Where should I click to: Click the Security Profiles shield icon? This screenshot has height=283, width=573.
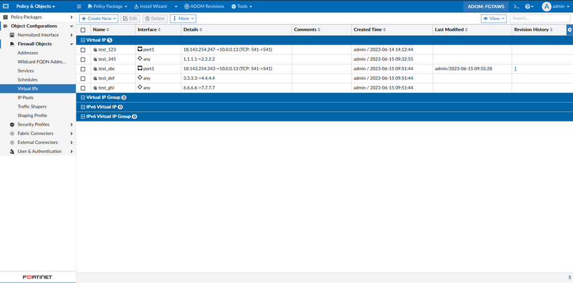click(x=12, y=125)
